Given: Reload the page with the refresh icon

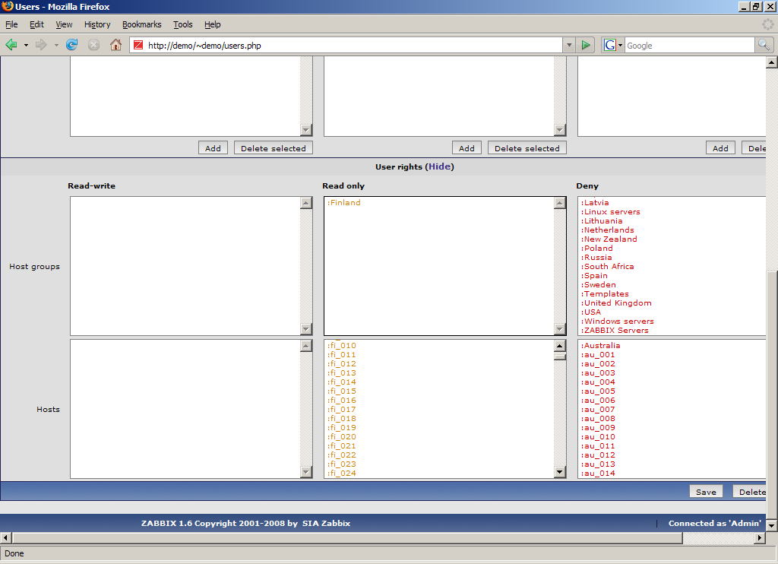Looking at the screenshot, I should tap(72, 45).
